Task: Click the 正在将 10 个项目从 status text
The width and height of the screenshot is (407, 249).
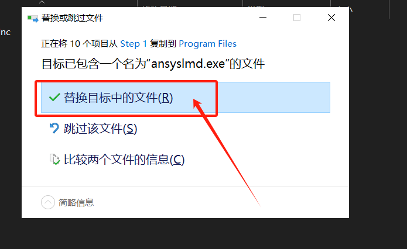Action: coord(80,44)
